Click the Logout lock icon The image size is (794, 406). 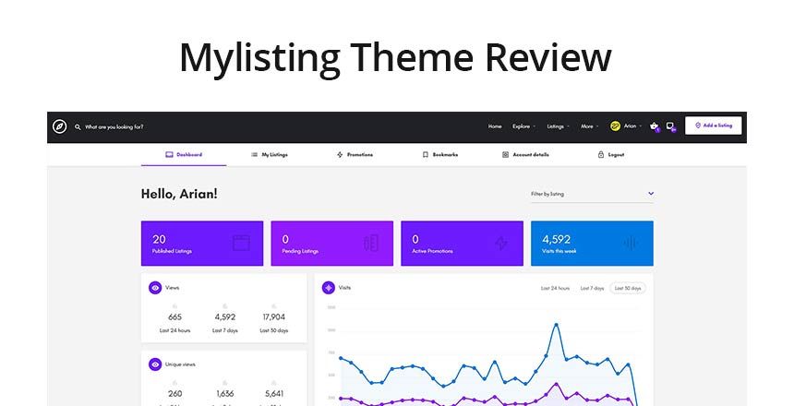pos(601,154)
